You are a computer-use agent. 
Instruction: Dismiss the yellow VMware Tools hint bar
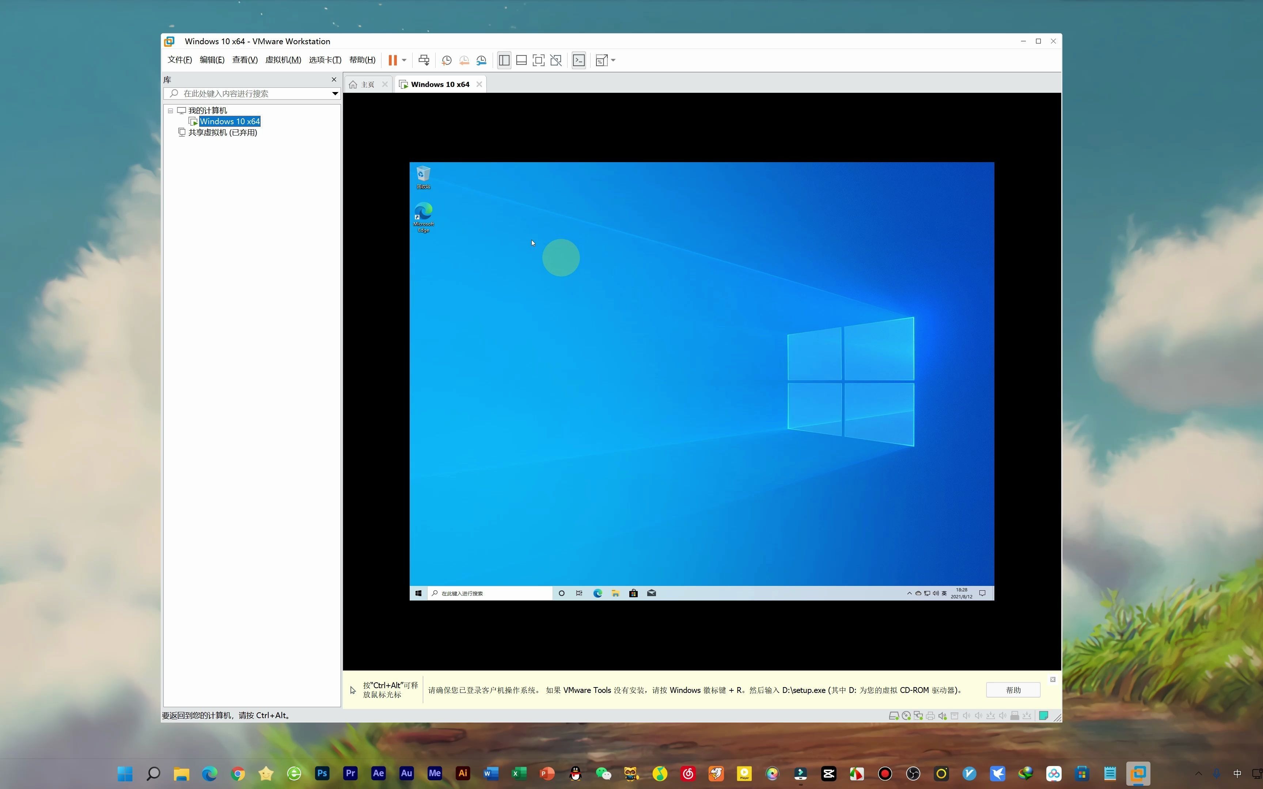pyautogui.click(x=1052, y=679)
